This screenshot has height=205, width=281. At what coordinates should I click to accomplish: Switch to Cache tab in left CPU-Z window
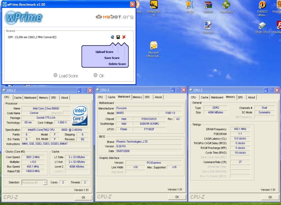(x=18, y=98)
